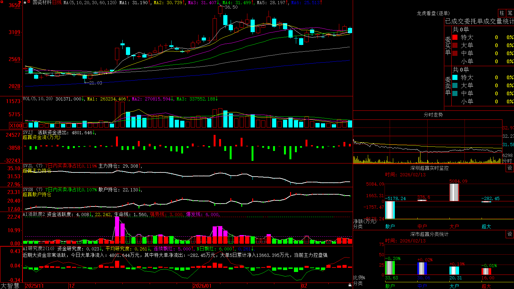514x289 pixels.
Task: Click the X100 volume multiplier box
Action: pyautogui.click(x=15, y=126)
